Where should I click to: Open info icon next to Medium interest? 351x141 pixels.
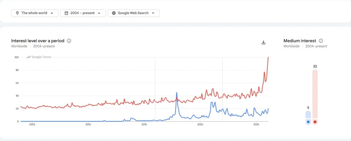tap(321, 41)
